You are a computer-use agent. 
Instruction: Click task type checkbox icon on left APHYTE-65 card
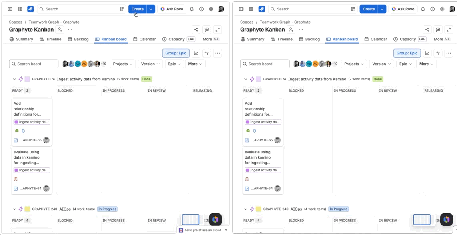tap(16, 140)
